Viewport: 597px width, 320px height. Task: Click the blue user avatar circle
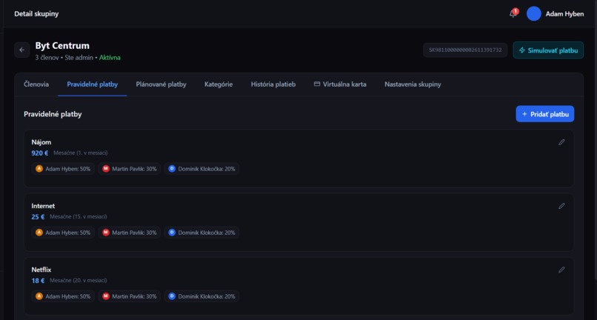coord(534,14)
